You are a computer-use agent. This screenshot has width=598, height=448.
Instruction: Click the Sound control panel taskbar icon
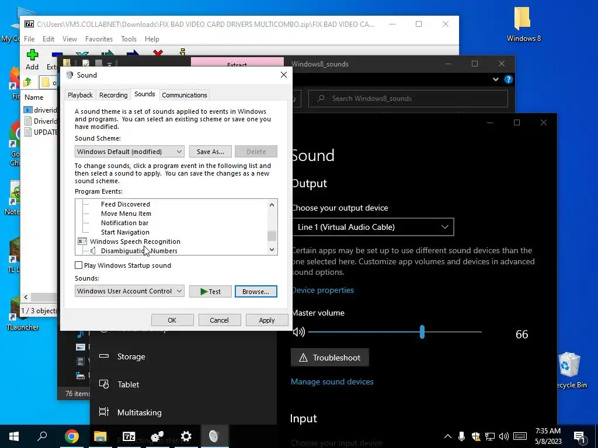click(214, 436)
